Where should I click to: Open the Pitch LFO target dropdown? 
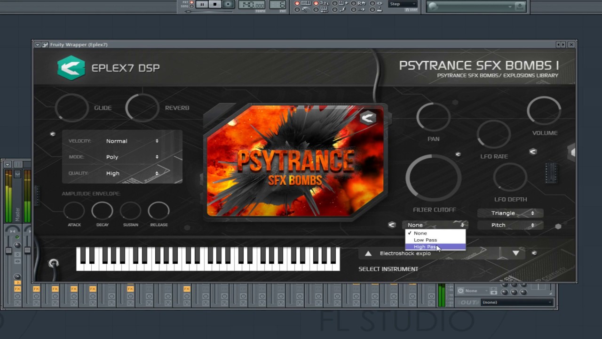pyautogui.click(x=510, y=225)
